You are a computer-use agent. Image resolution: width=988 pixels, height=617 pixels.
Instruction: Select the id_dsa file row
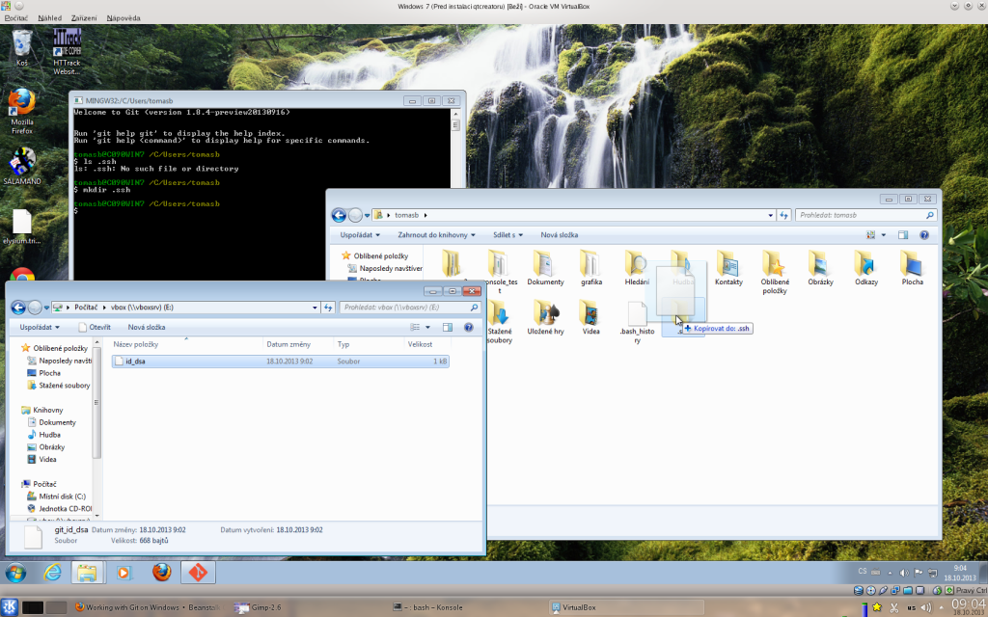281,362
